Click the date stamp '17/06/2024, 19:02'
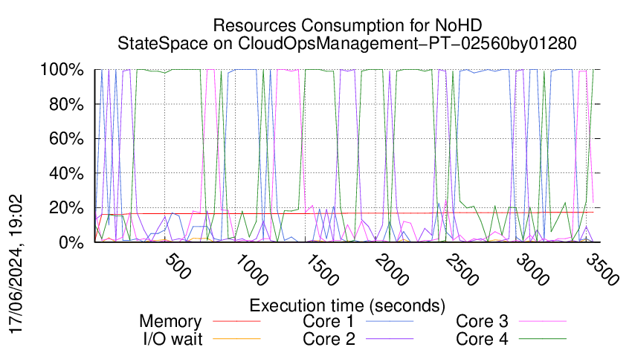 click(16, 265)
